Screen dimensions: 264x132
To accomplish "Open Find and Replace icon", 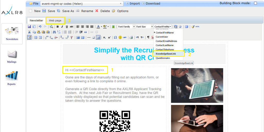I will (59, 32).
